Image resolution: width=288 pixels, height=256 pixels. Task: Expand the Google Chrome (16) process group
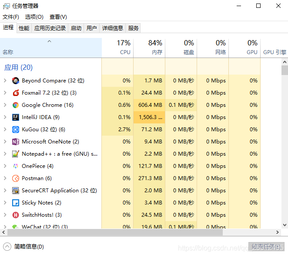(5, 105)
